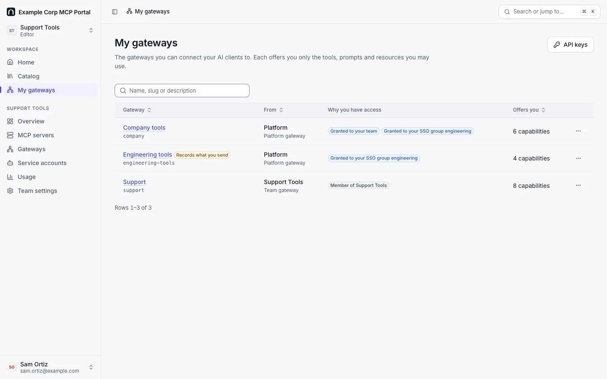The height and width of the screenshot is (379, 607).
Task: Click the Example Corp MCP Portal logo icon
Action: pos(11,12)
